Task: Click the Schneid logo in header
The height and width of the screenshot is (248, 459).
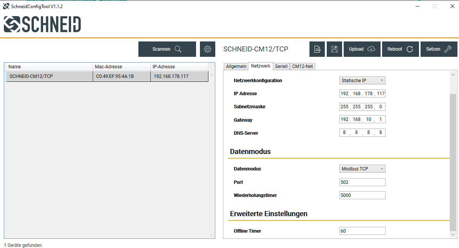Action: (x=42, y=24)
